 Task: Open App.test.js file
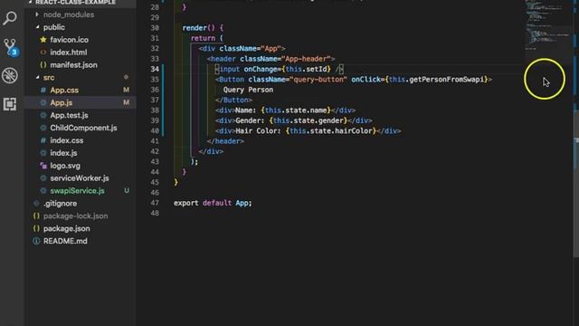(69, 115)
